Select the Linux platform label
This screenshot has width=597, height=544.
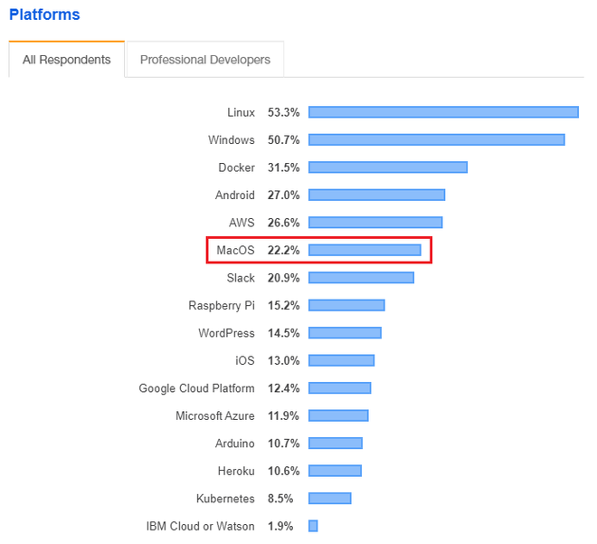pos(241,112)
